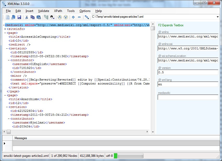Click the XMLMax application icon in title bar
222x161 pixels.
[4, 4]
